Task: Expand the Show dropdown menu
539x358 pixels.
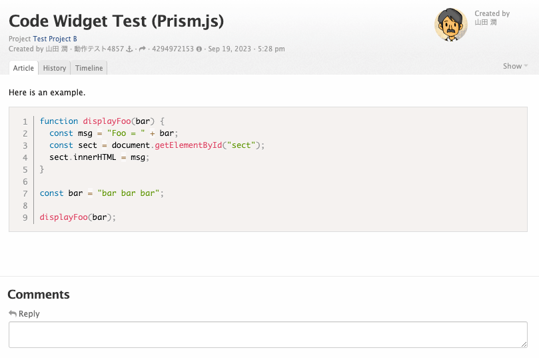Action: click(512, 66)
